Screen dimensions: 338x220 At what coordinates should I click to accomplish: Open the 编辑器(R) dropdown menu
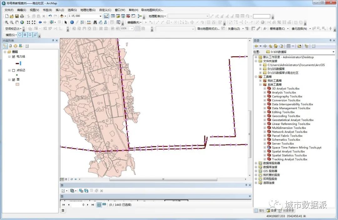coord(134,22)
